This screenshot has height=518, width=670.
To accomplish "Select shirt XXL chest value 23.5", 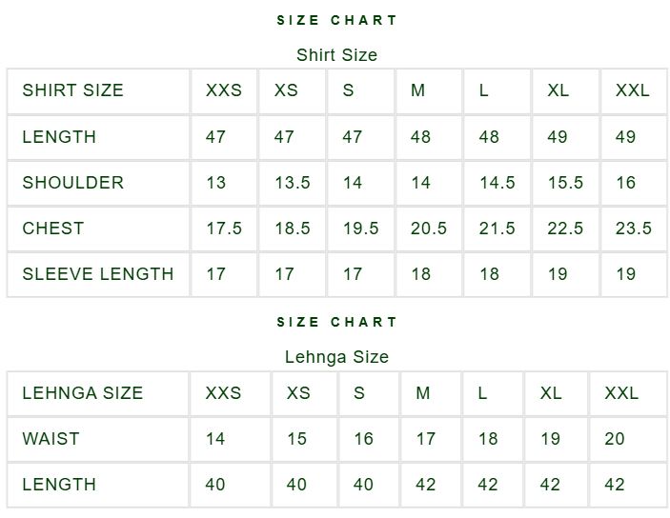I will pos(633,229).
